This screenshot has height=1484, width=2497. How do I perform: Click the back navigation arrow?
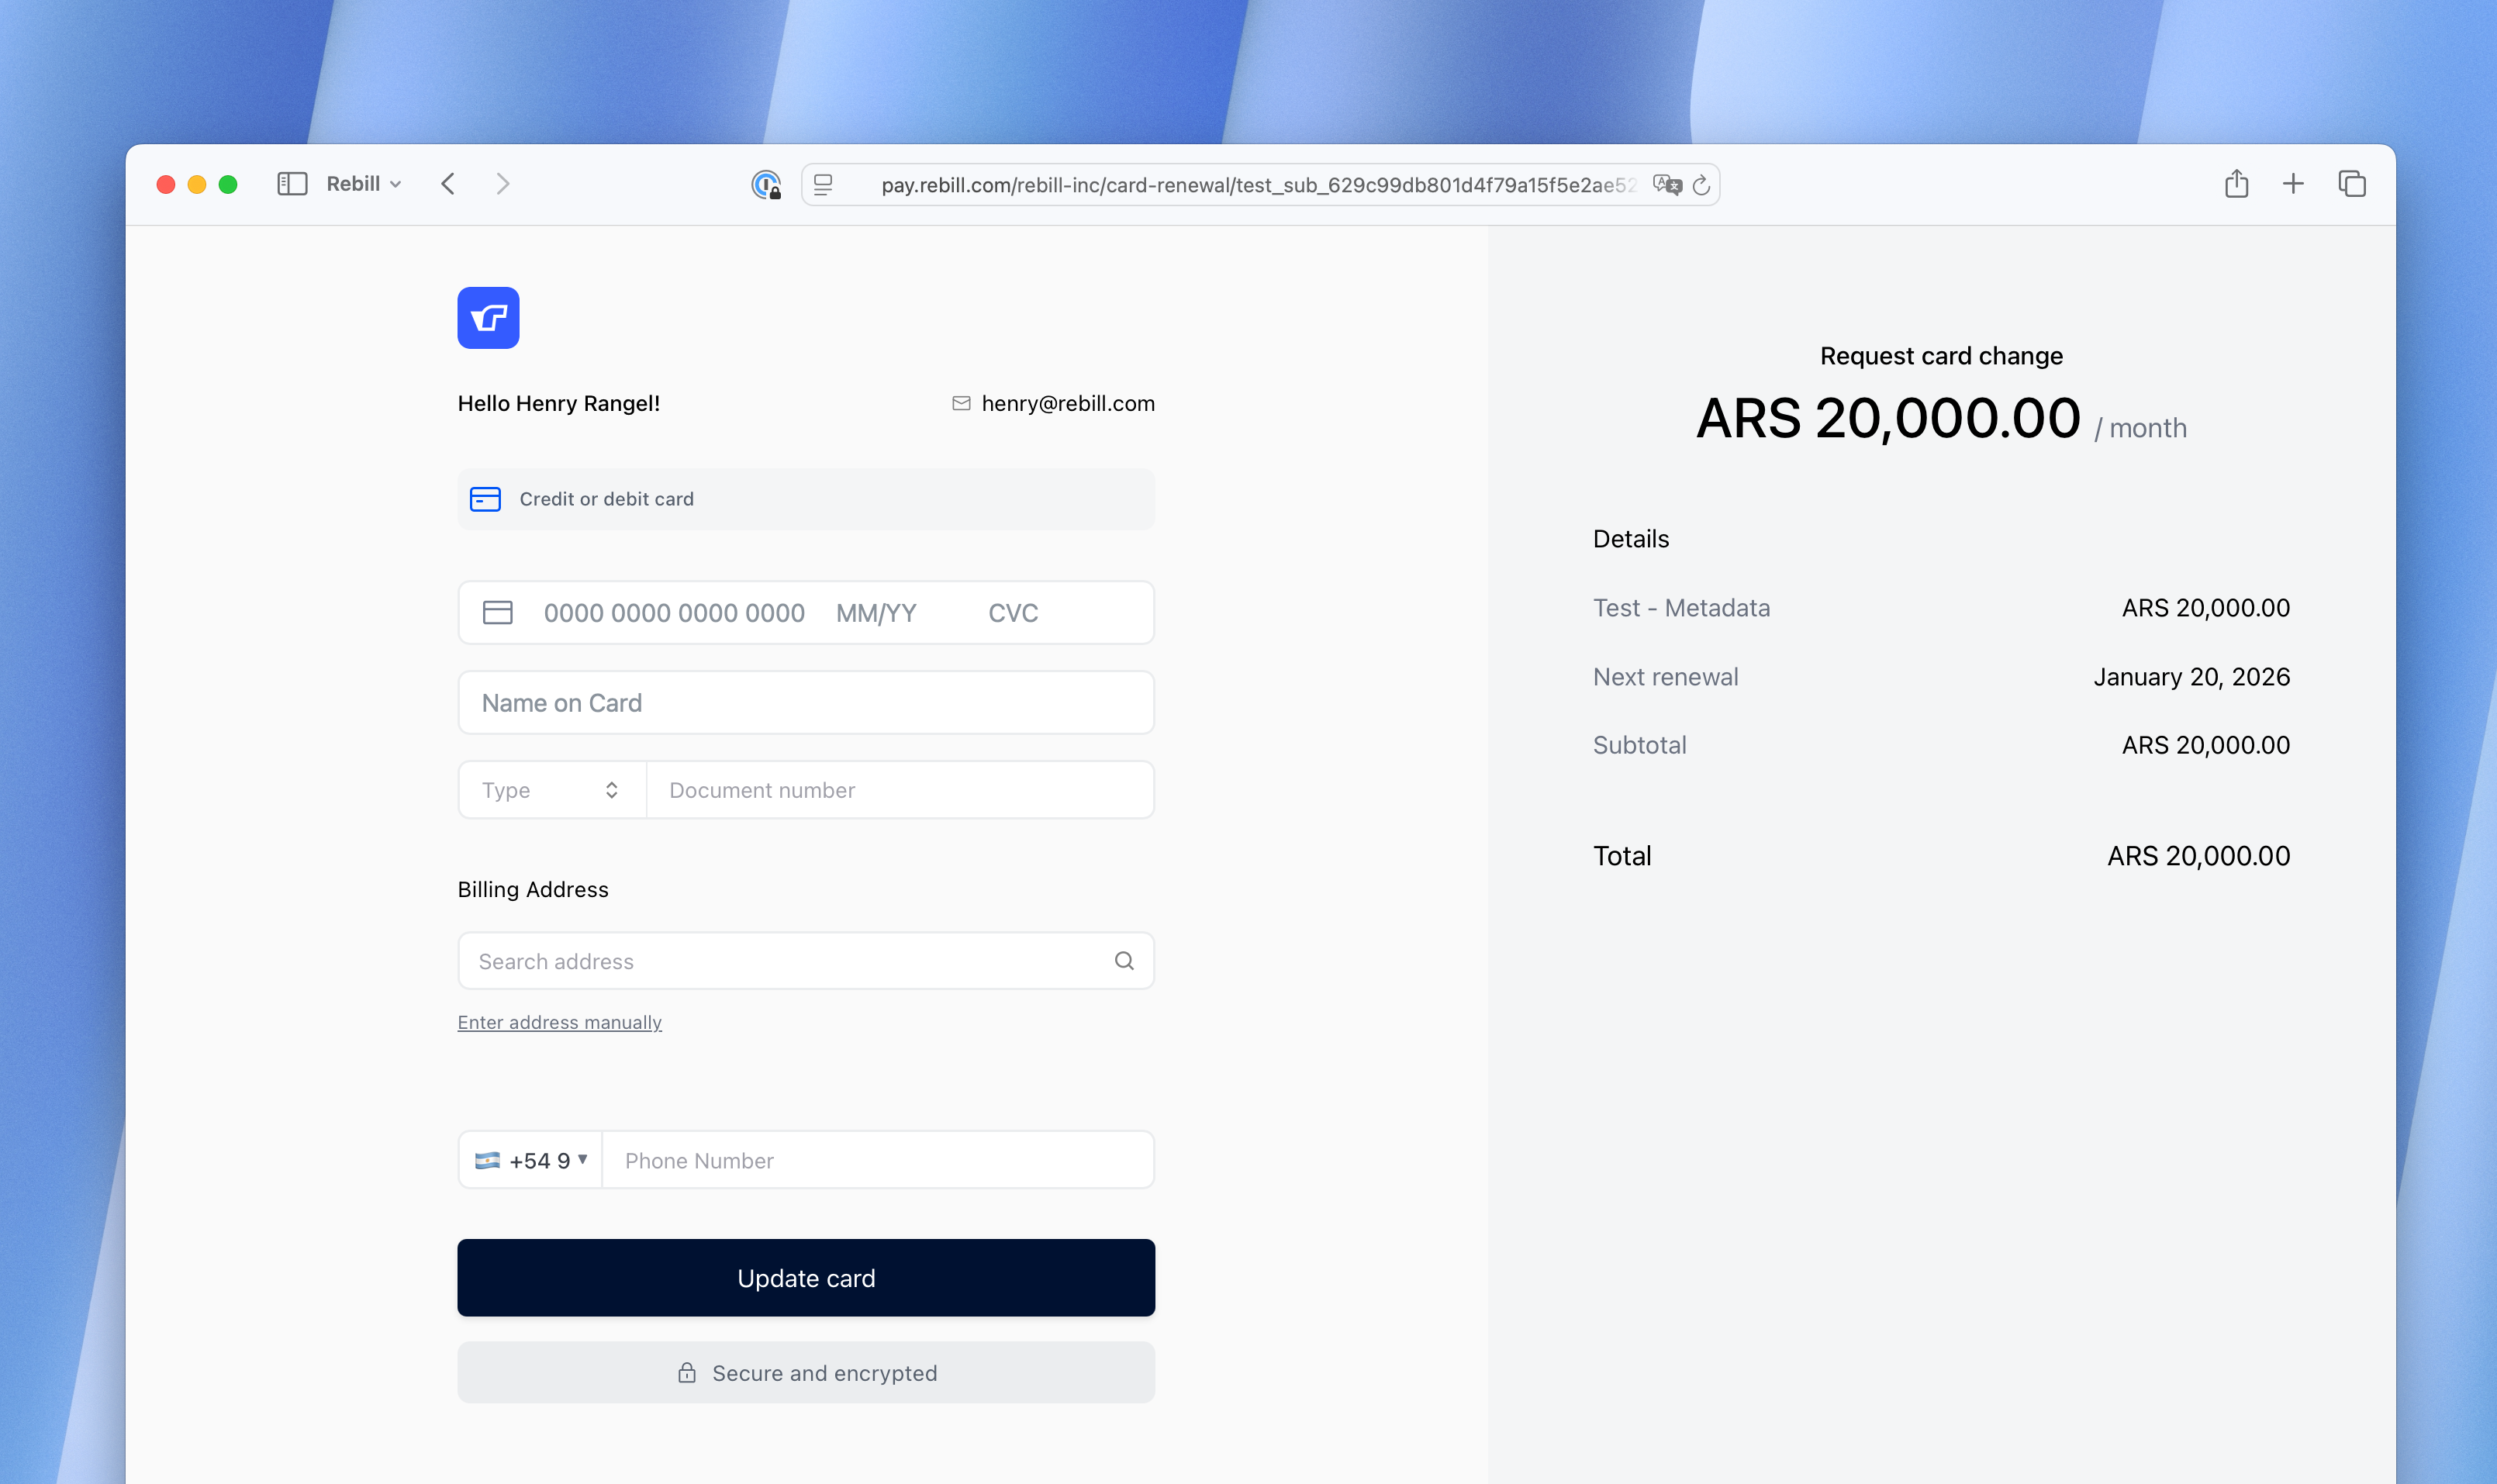tap(448, 184)
